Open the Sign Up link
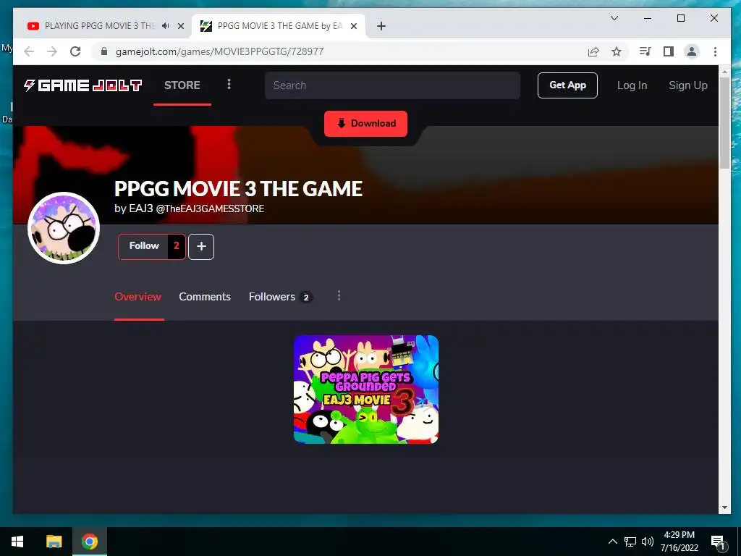Viewport: 741px width, 556px height. coord(688,85)
